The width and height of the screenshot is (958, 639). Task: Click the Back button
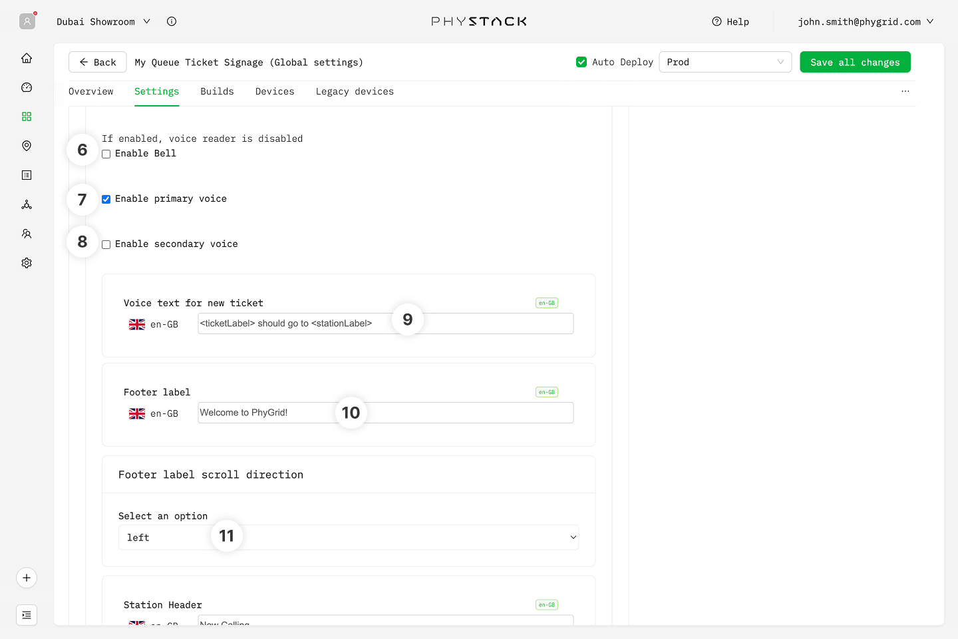pyautogui.click(x=98, y=62)
